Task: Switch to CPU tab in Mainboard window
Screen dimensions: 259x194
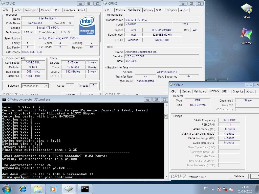Action: click(x=108, y=10)
